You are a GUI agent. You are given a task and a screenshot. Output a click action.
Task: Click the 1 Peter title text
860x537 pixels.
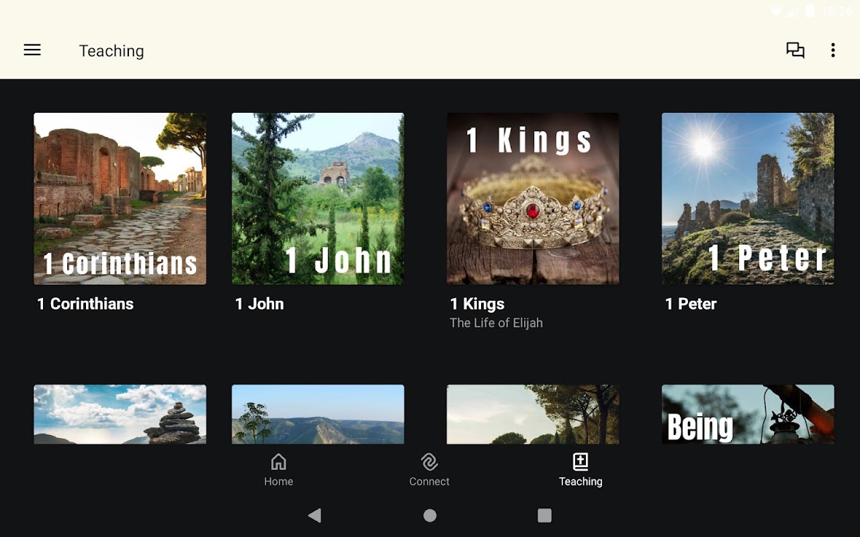(x=691, y=304)
